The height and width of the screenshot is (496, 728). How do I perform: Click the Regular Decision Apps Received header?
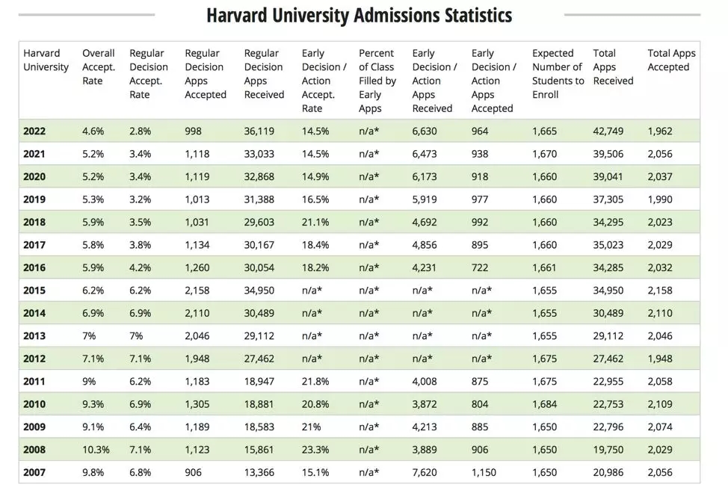264,74
